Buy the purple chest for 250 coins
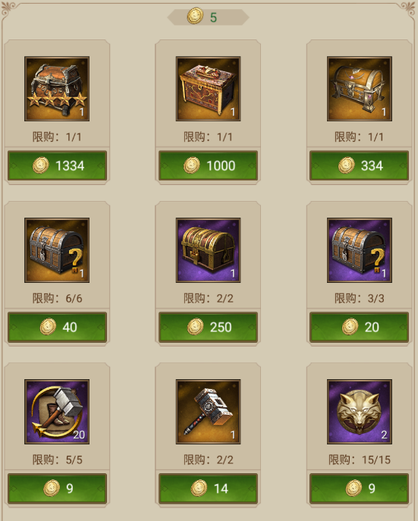 pos(209,327)
